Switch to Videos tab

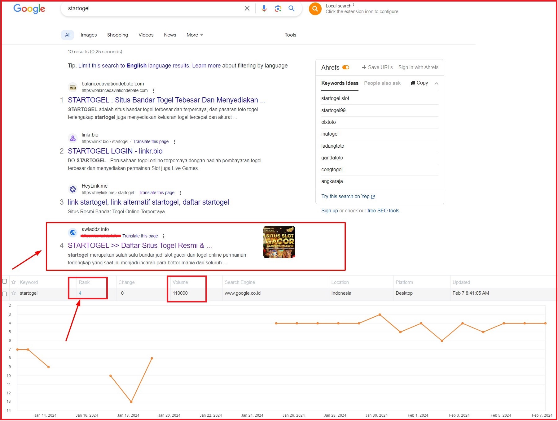click(146, 35)
